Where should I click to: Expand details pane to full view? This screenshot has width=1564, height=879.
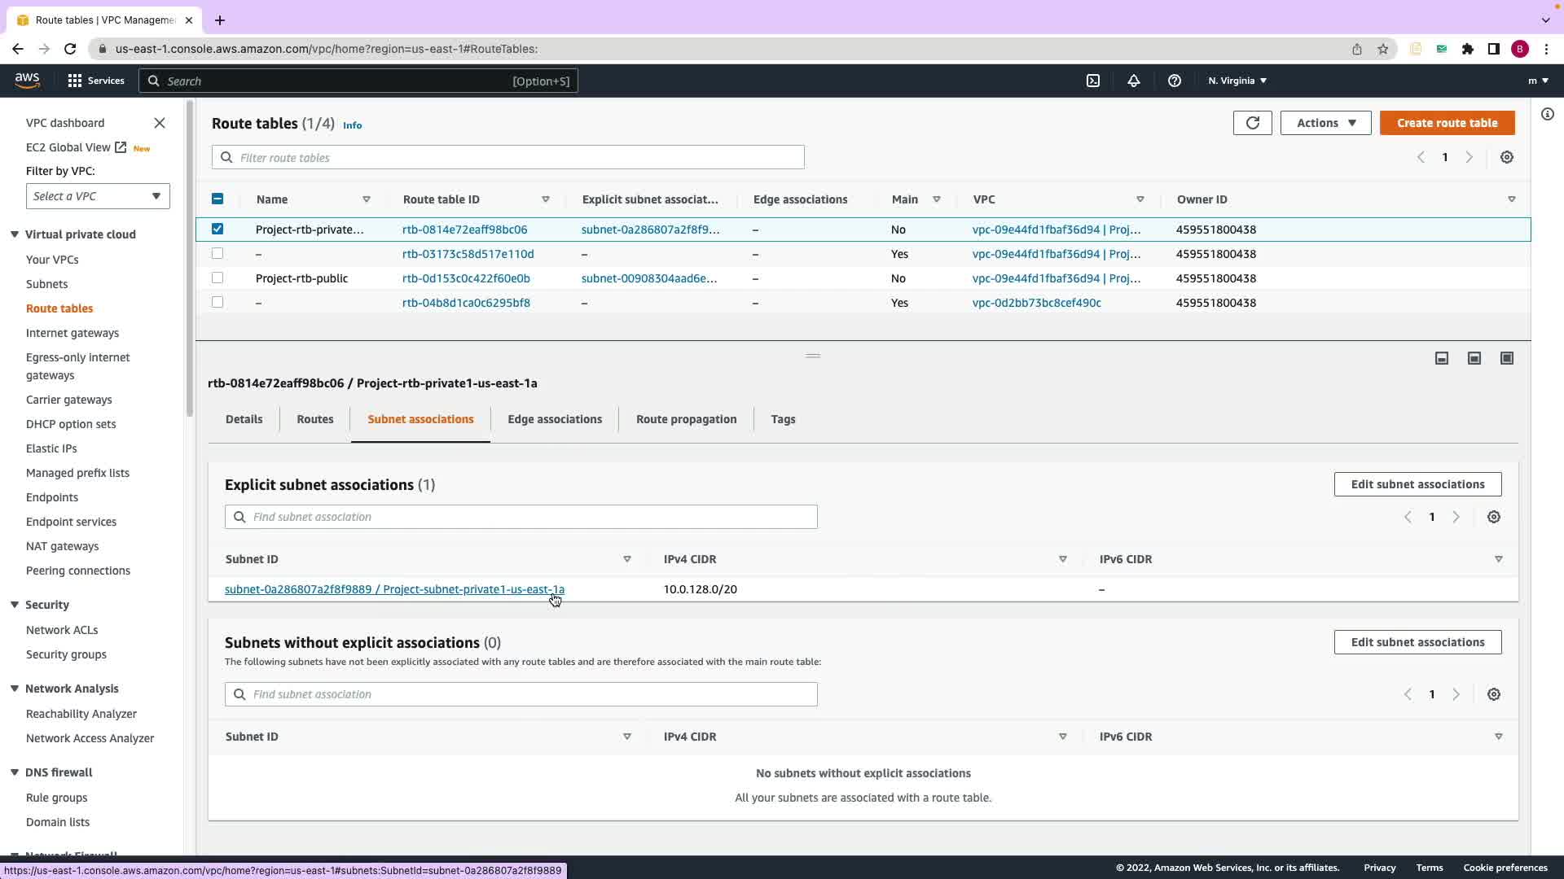click(x=1506, y=358)
